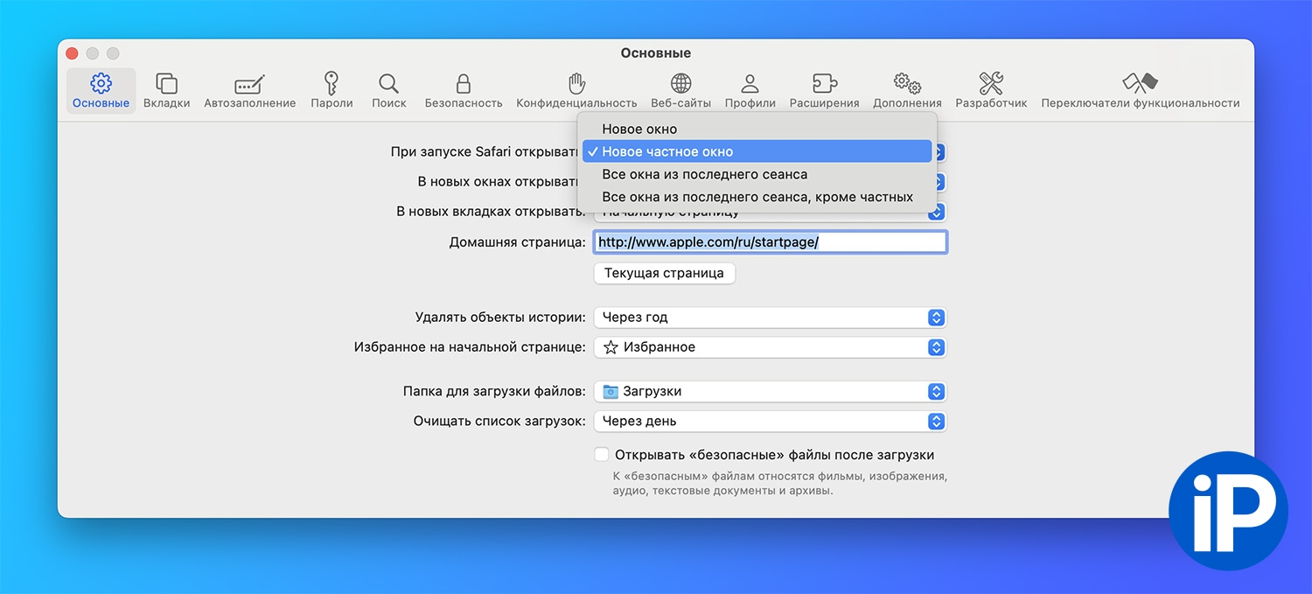
Task: Open the Папка для загрузки файлов dropdown
Action: 770,392
